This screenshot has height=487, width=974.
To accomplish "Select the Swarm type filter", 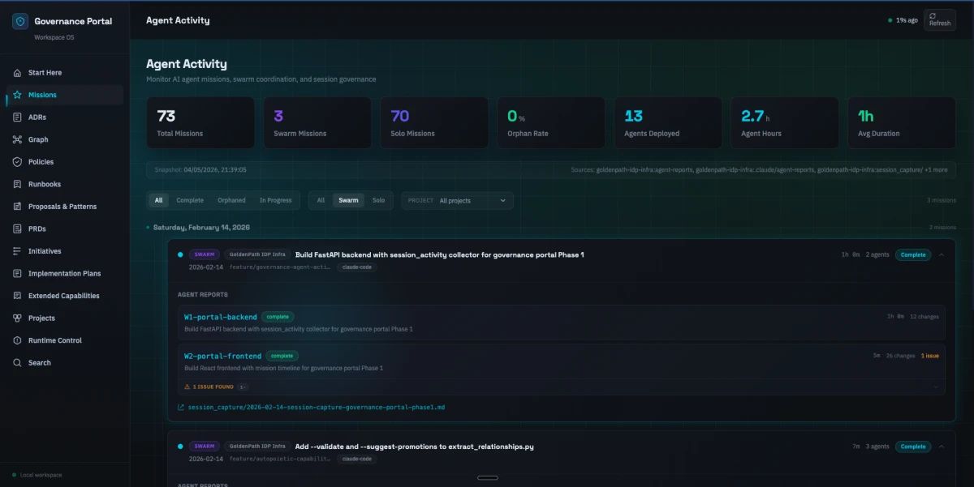I will [x=348, y=200].
